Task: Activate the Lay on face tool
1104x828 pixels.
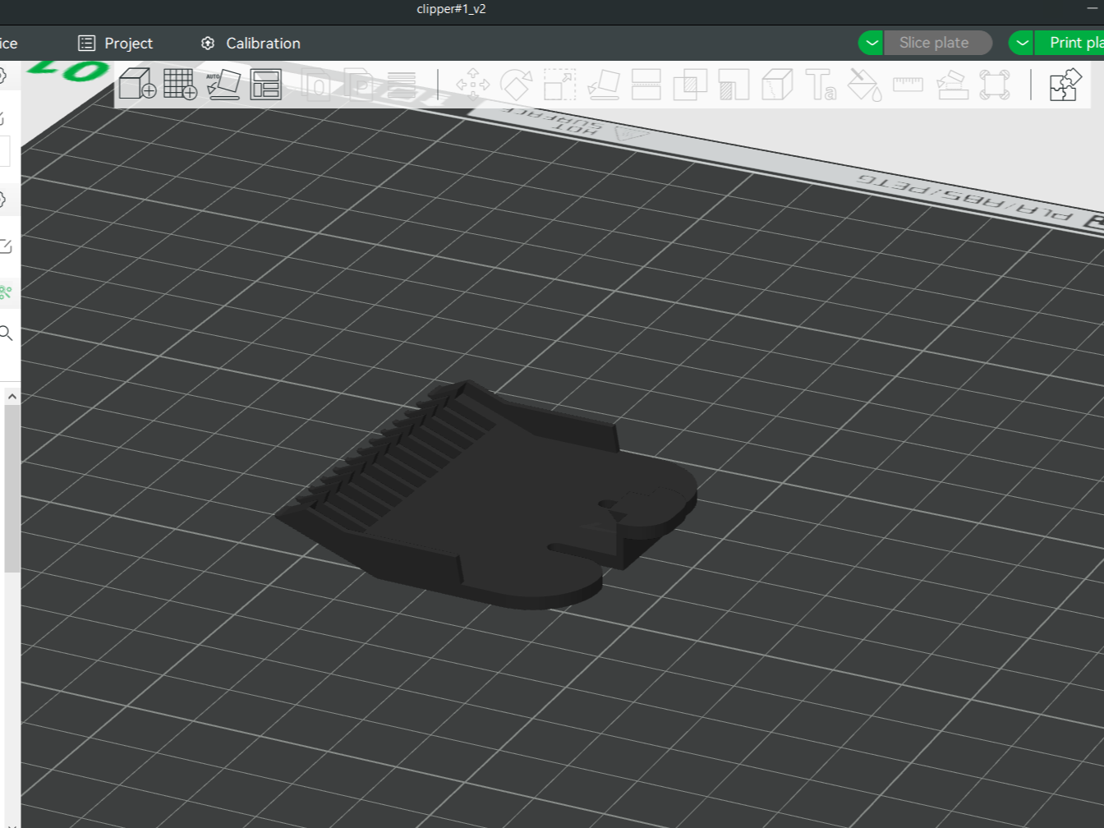Action: click(603, 85)
